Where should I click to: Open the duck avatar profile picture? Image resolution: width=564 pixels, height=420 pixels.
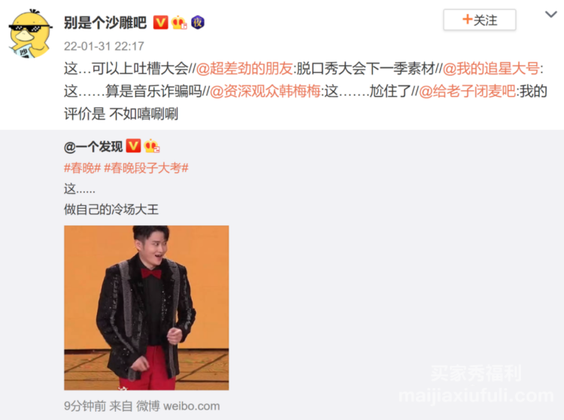[30, 35]
